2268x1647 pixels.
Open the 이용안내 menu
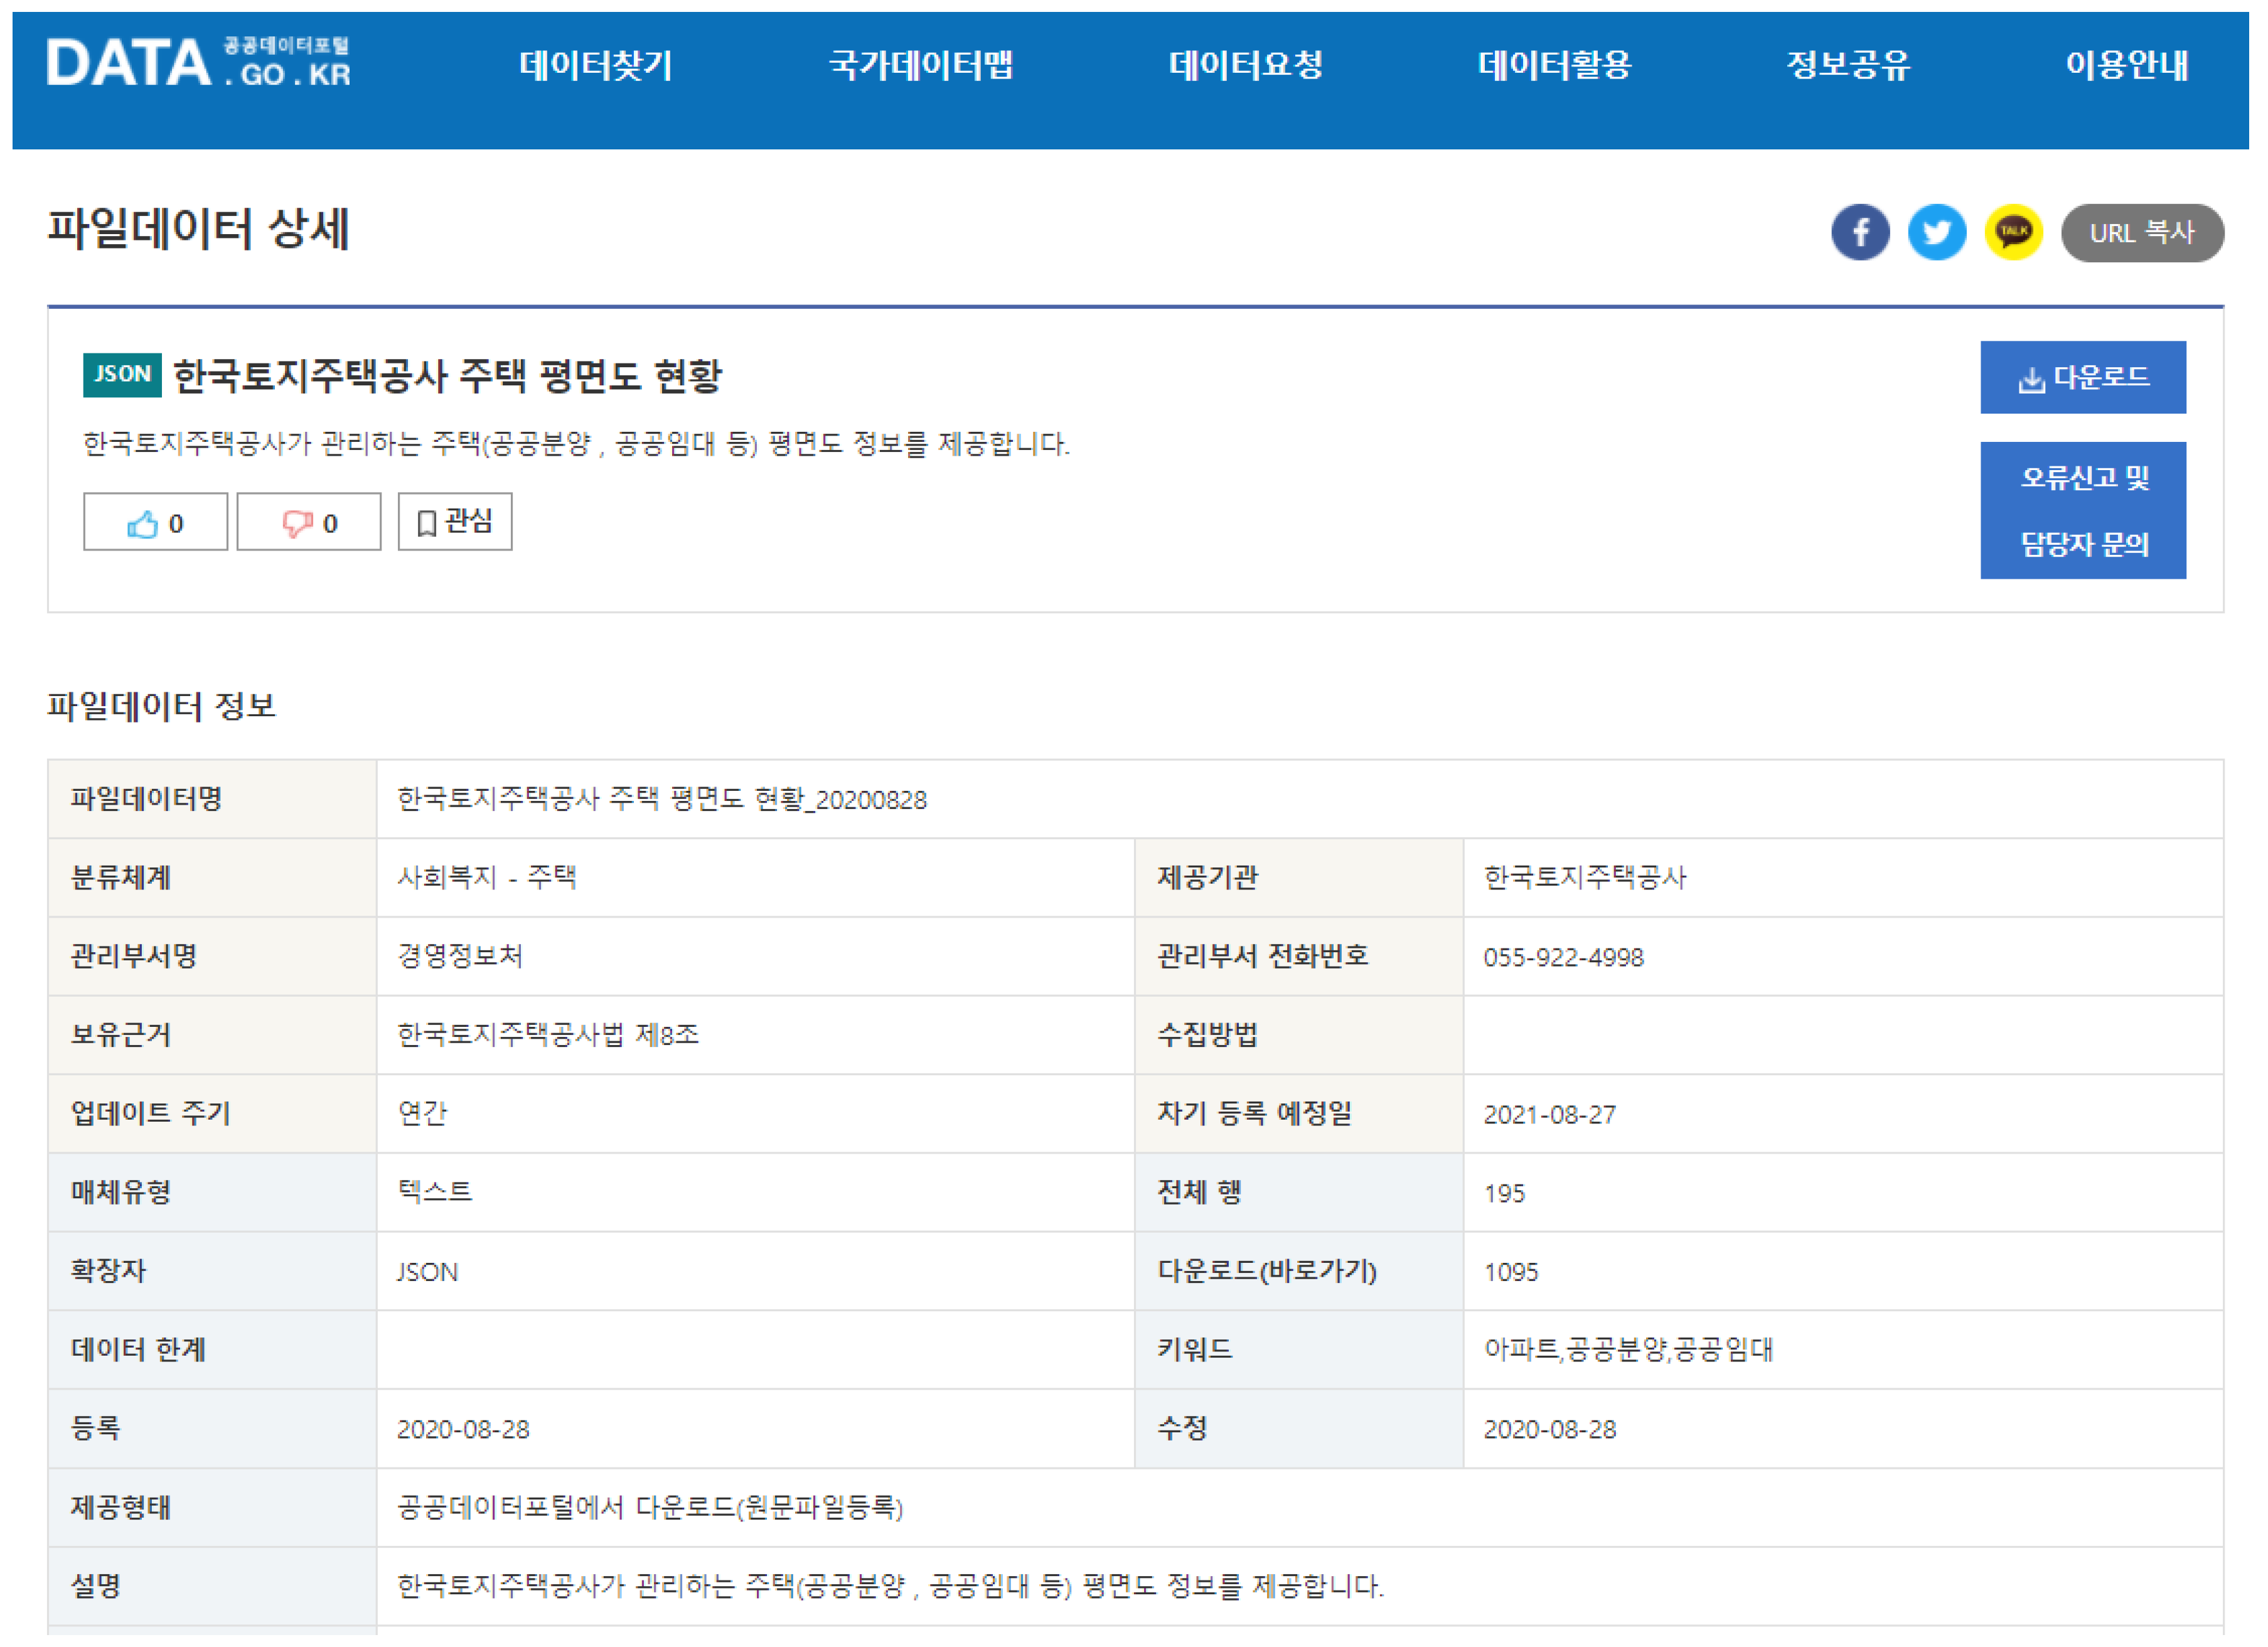tap(2126, 66)
